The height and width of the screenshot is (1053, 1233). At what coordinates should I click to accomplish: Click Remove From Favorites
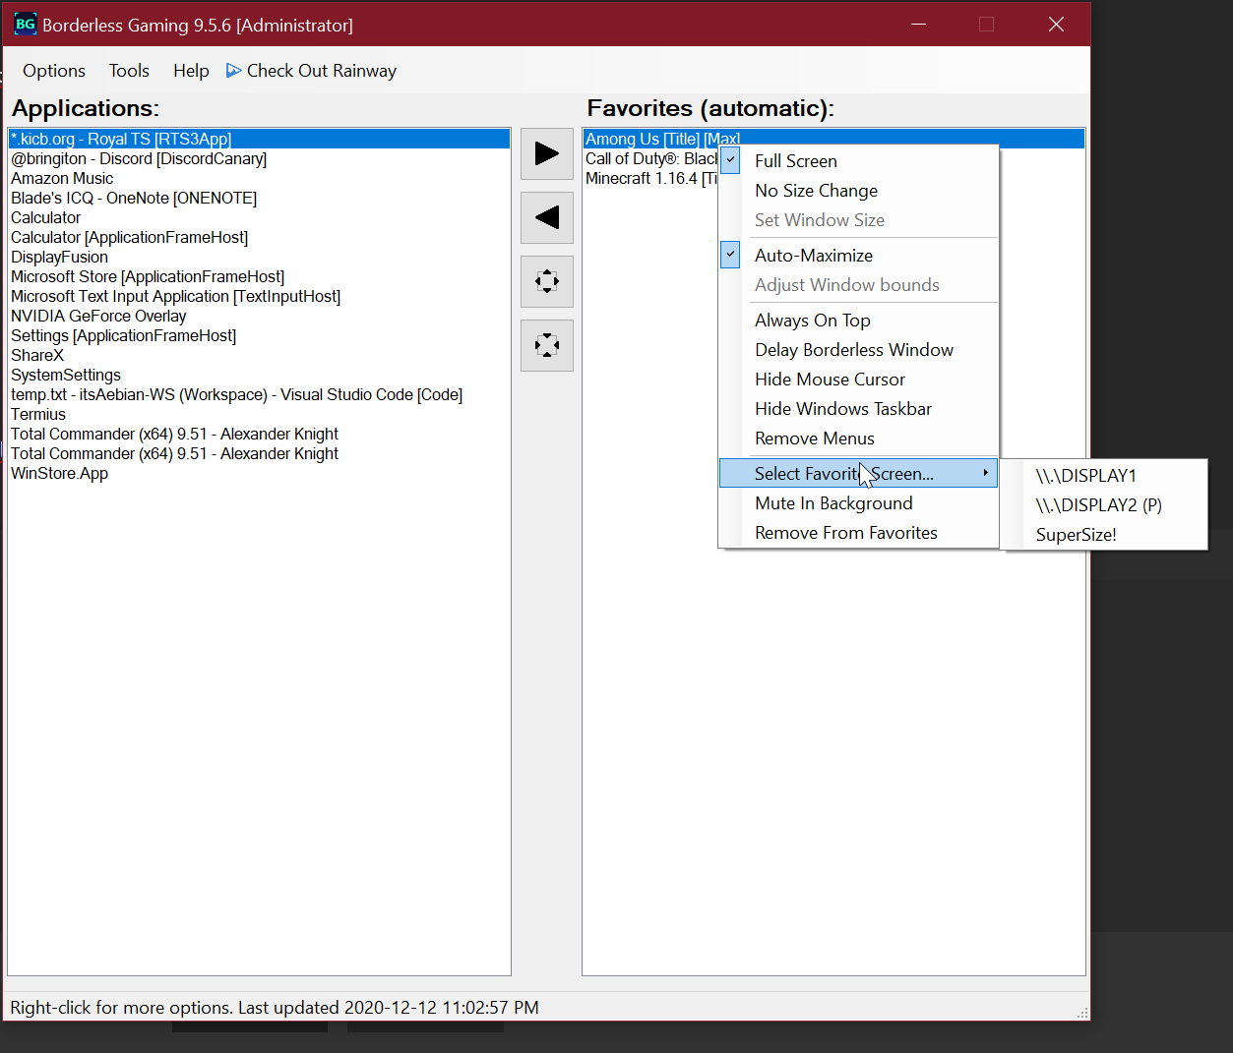[x=845, y=533]
